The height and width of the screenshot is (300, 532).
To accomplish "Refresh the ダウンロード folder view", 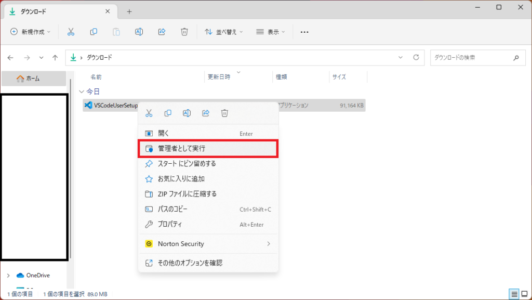I will pyautogui.click(x=416, y=57).
